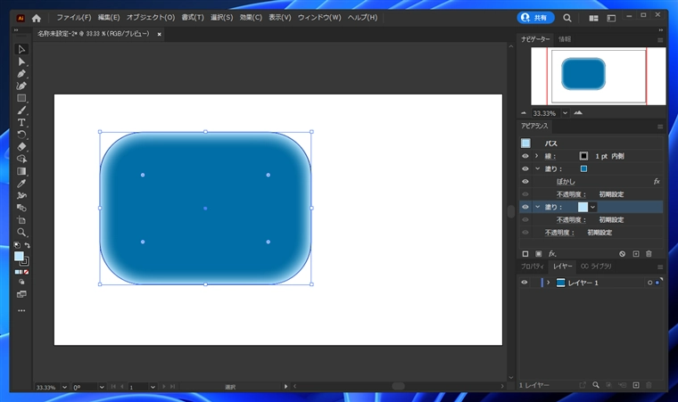Open the ぼかし effect settings
Screen dimensions: 678x402
566,182
